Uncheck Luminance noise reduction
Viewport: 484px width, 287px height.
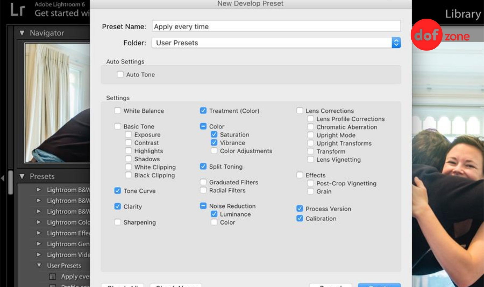pos(214,214)
